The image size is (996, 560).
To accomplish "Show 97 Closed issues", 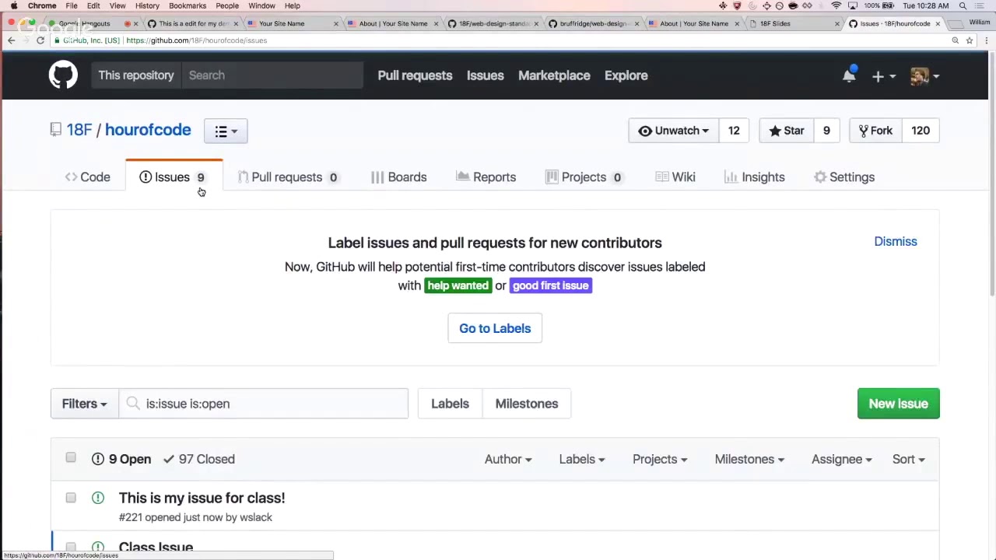I will (x=199, y=459).
